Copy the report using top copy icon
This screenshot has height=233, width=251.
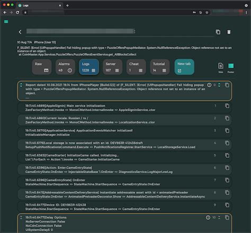218,32
